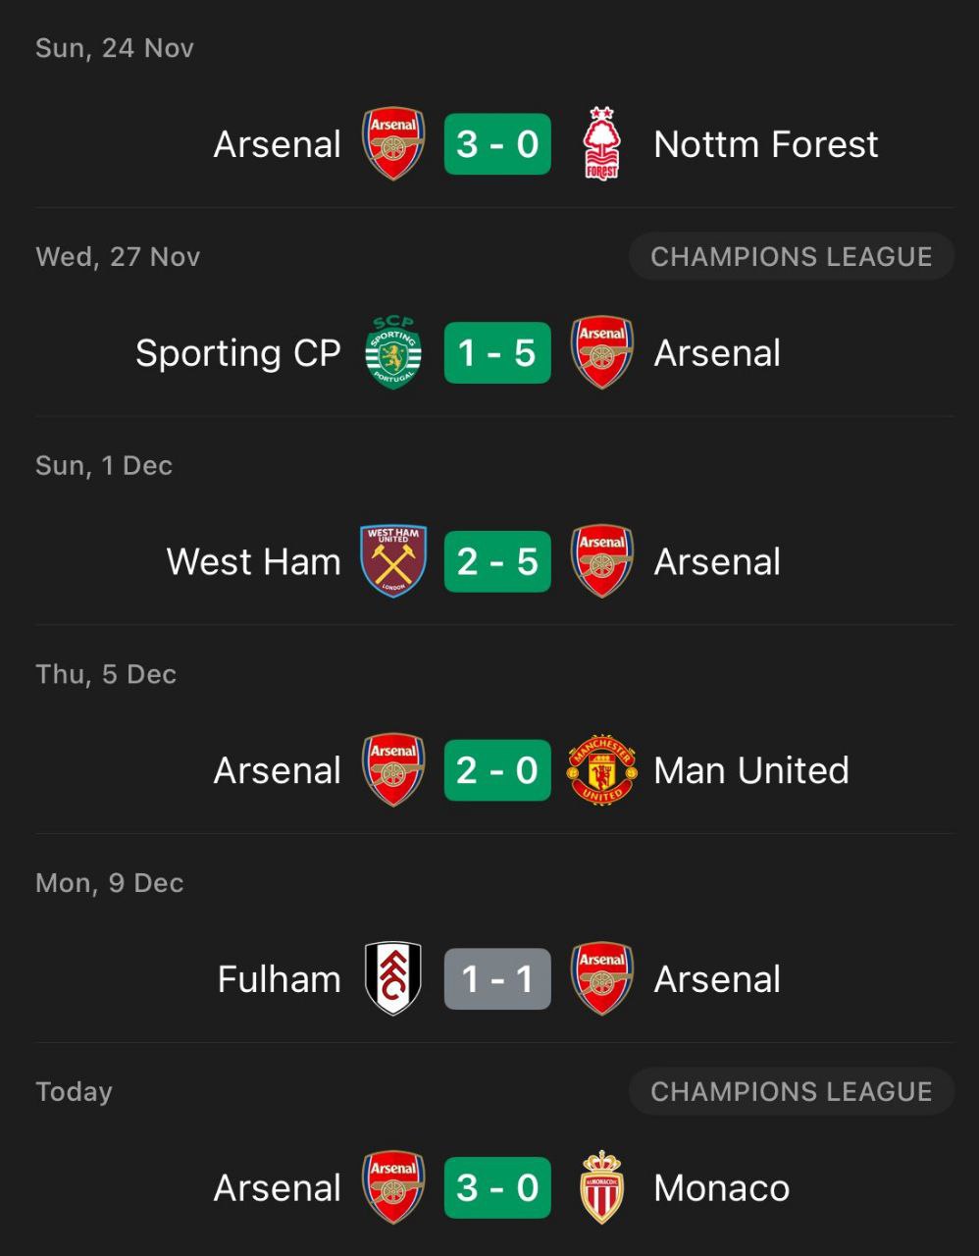
Task: Tap the grey 1 - 1 draw score
Action: 497,979
